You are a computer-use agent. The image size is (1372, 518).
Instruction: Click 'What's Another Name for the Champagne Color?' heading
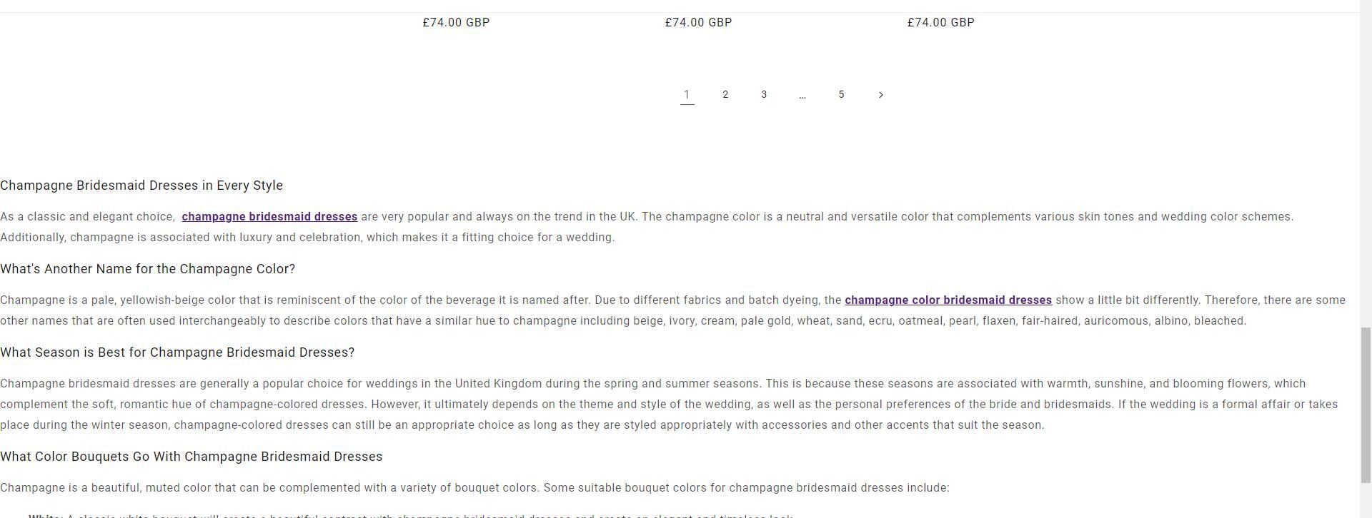[147, 269]
